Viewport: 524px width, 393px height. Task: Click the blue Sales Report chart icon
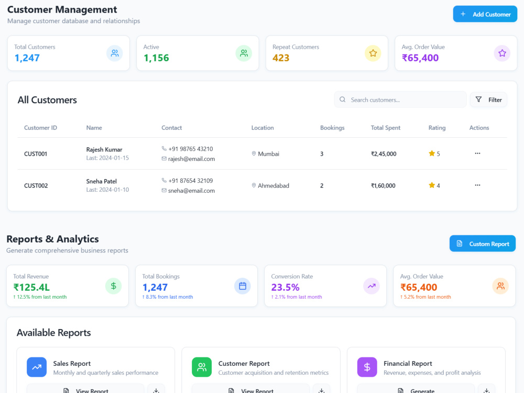(x=37, y=367)
